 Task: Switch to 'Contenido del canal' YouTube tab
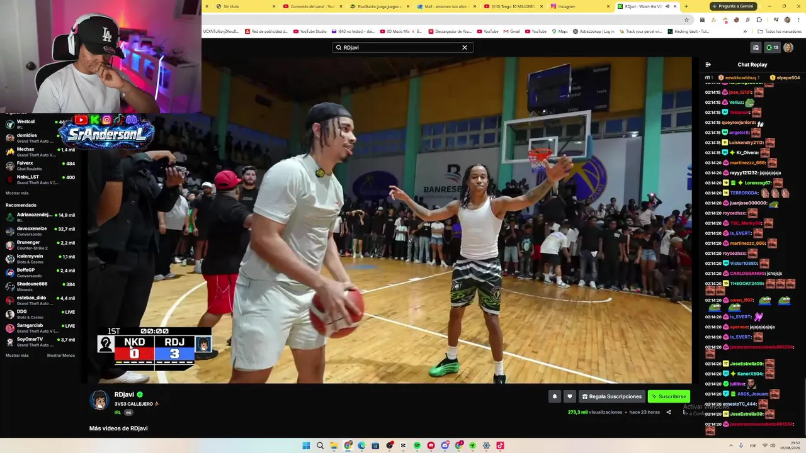pyautogui.click(x=312, y=6)
